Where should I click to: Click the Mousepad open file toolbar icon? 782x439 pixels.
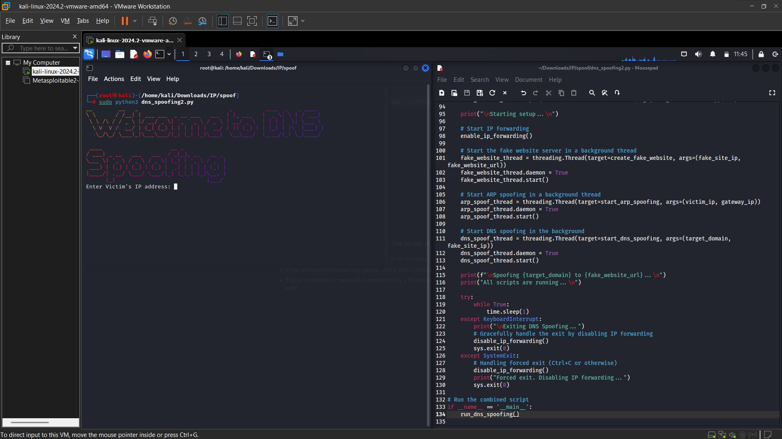454,93
